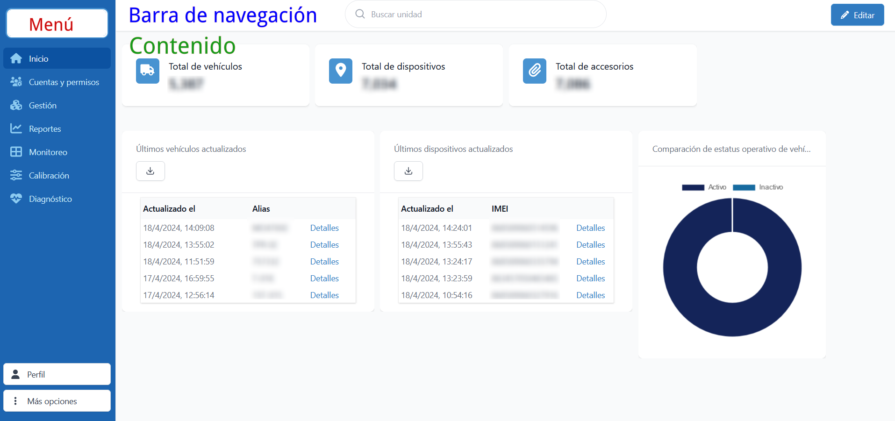Open Reportes via its chart icon
895x421 pixels.
click(x=16, y=128)
